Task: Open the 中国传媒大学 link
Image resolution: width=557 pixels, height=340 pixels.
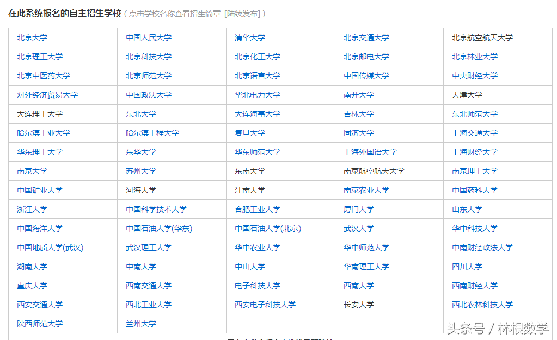Action: coord(366,76)
